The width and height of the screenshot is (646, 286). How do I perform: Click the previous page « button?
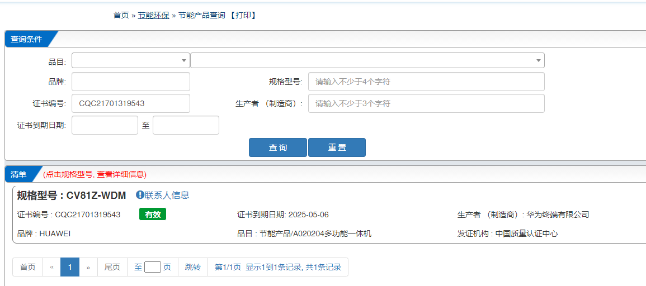[x=51, y=267]
